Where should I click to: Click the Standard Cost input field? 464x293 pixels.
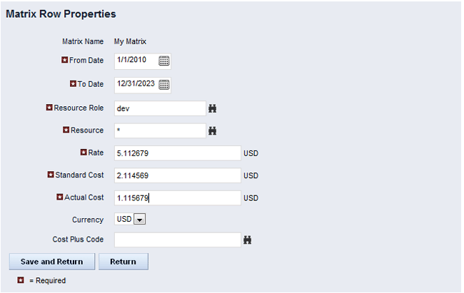177,175
